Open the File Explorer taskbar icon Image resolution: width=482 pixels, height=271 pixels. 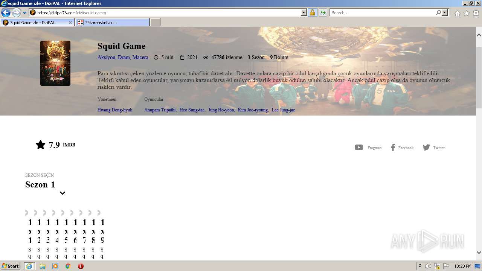(43, 266)
